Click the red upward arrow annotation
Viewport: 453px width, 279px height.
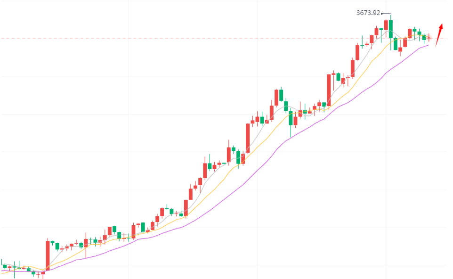pos(438,35)
